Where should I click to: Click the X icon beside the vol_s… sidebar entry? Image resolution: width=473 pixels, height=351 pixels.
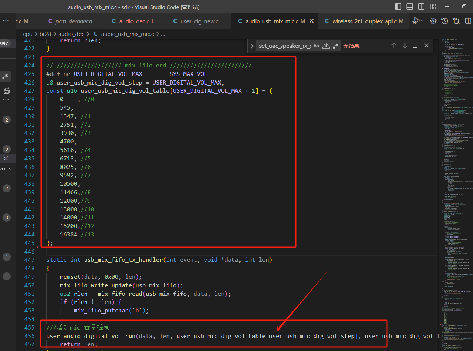coord(6,158)
